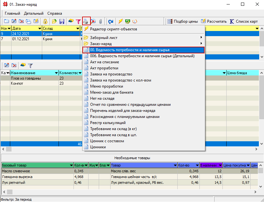Click the printer icon in the toolbar
Image resolution: width=264 pixels, height=202 pixels.
(x=86, y=21)
